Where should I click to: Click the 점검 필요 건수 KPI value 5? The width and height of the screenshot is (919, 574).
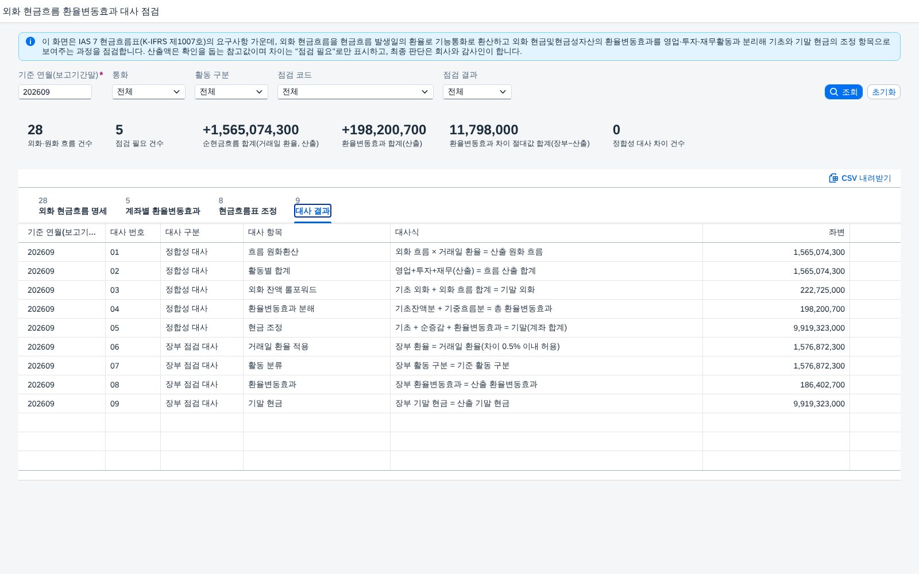click(119, 130)
